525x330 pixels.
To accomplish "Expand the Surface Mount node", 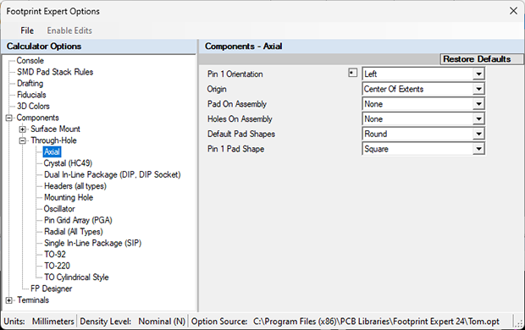I will click(22, 129).
